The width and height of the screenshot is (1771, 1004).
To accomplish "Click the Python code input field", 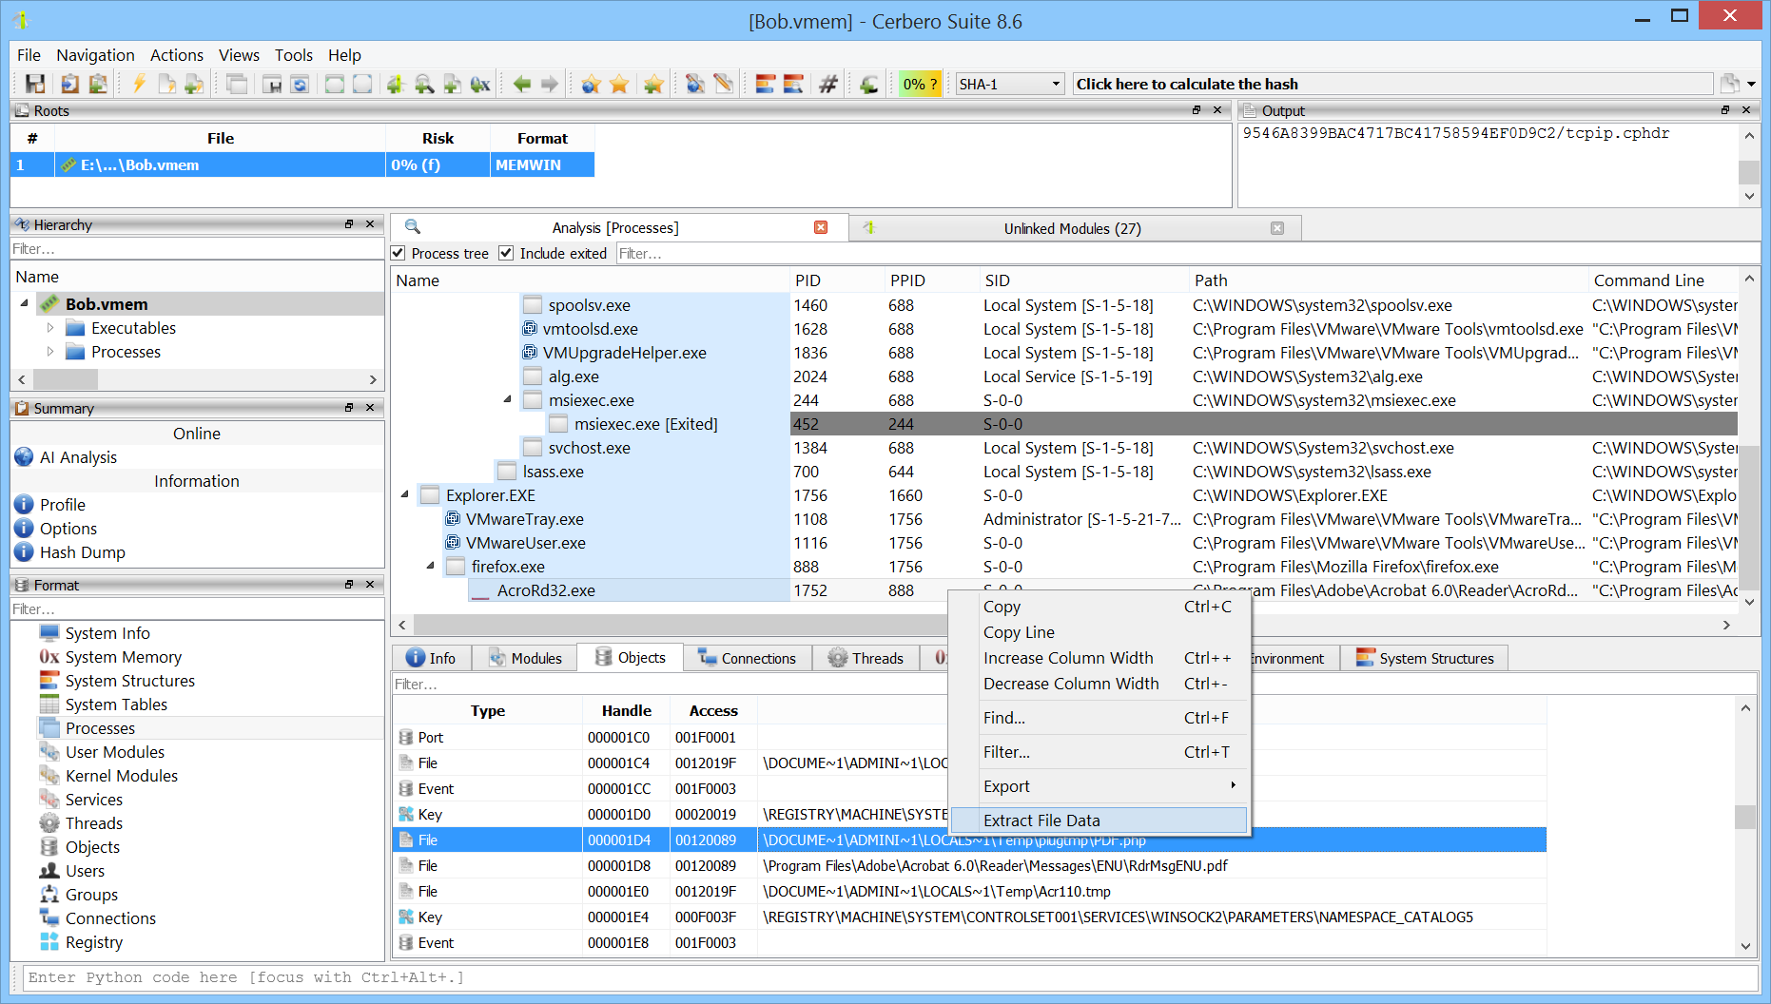I will coord(885,977).
